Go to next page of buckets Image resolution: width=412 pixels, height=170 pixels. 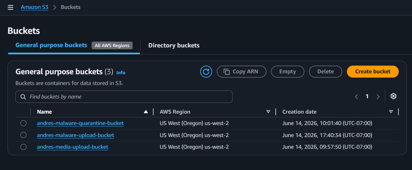click(x=378, y=97)
